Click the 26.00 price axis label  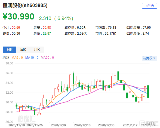coord(9,122)
